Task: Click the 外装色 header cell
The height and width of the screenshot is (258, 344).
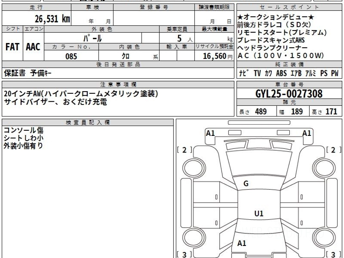Action: point(102,29)
